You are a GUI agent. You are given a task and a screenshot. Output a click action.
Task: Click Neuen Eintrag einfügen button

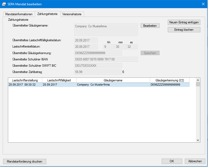tap(184, 22)
